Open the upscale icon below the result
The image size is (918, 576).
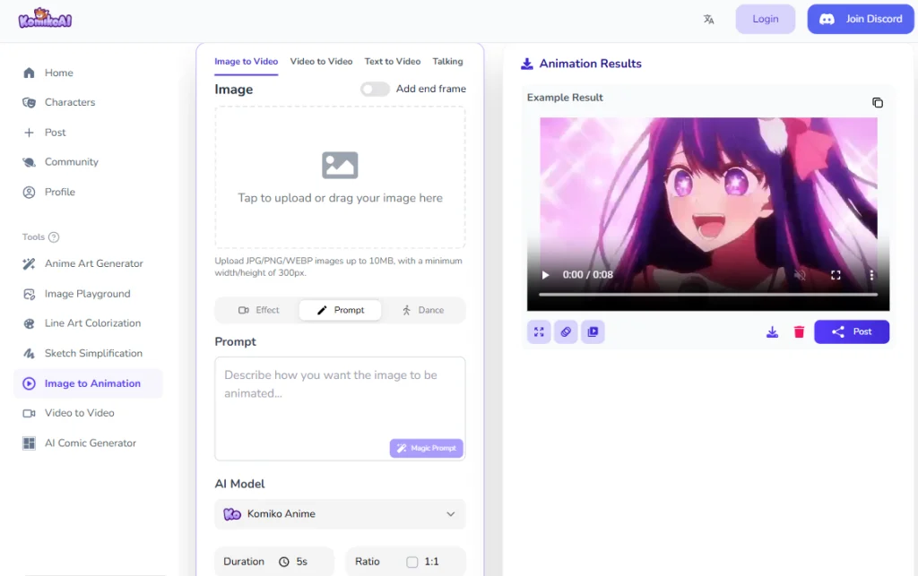539,331
